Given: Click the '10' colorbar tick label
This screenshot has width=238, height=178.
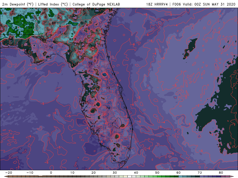Looking at the screenshot, I should point(72,173).
